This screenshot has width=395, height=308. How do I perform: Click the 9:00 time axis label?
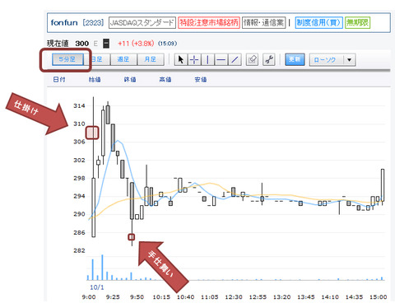pos(89,297)
